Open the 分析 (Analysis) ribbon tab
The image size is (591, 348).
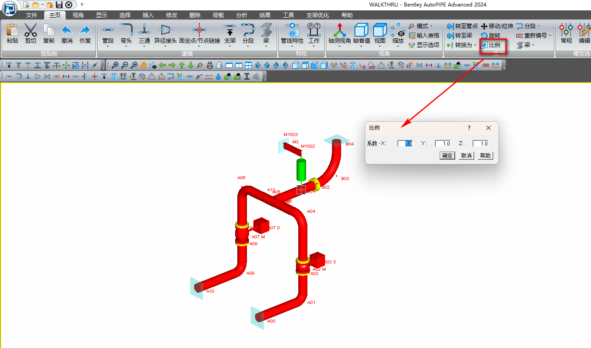point(242,15)
